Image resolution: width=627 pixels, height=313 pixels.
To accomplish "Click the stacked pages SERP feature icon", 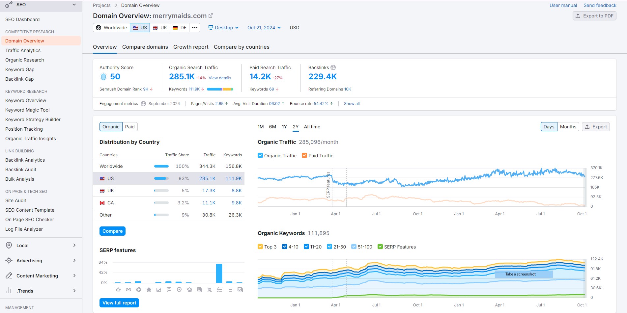I will (200, 290).
